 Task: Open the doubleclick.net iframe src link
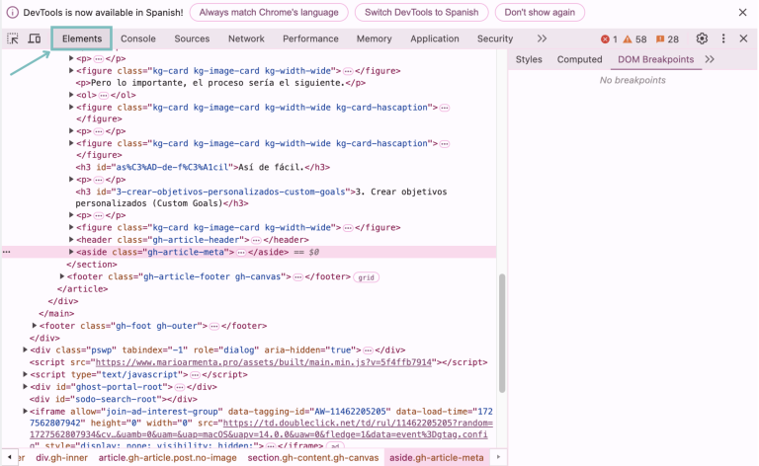pyautogui.click(x=261, y=428)
